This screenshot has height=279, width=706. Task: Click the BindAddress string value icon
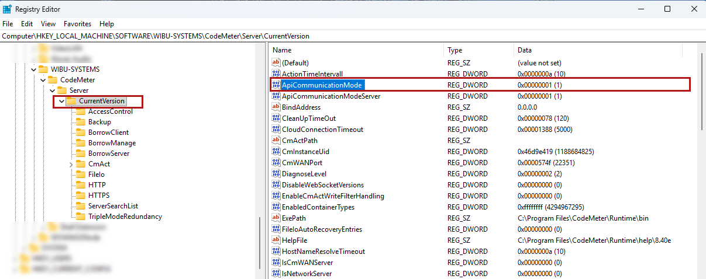coord(276,107)
